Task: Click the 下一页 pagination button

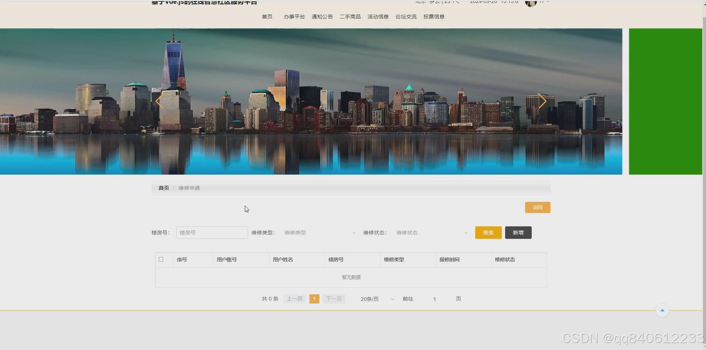Action: 334,299
